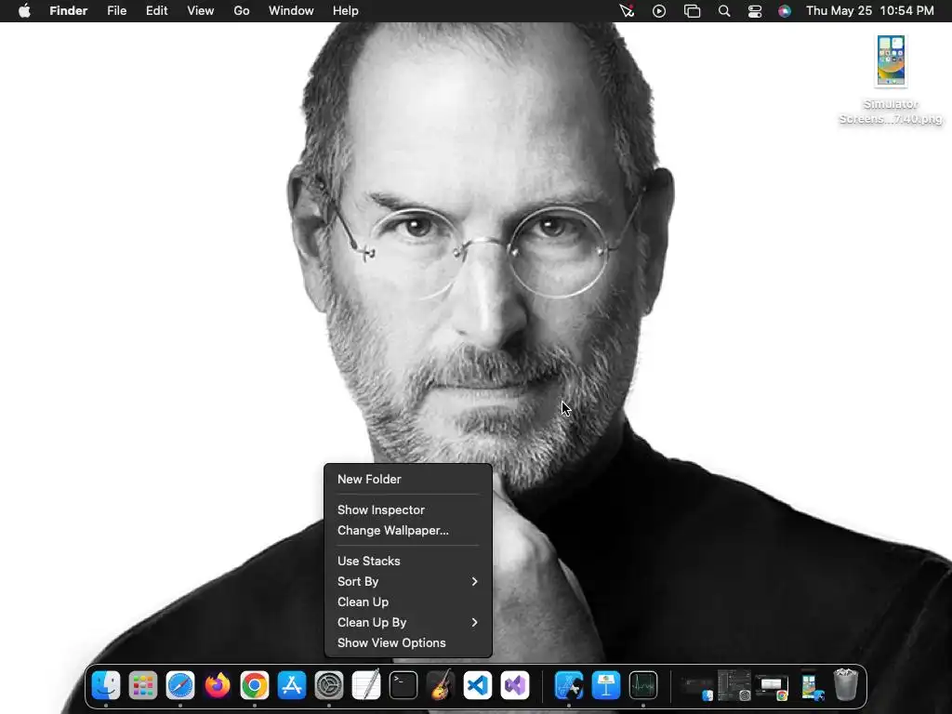Open the Finder menu in the menu bar
The width and height of the screenshot is (952, 714).
click(x=69, y=11)
